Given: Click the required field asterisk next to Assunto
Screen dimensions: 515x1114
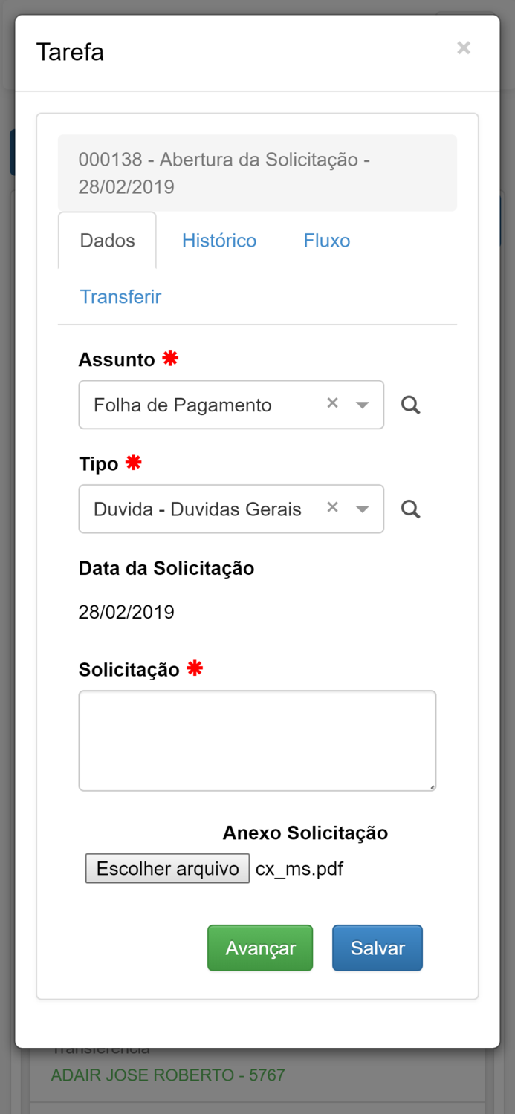Looking at the screenshot, I should (169, 357).
